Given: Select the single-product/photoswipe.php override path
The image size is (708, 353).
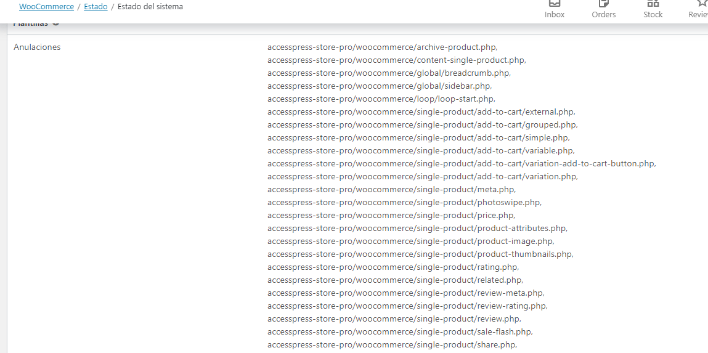Looking at the screenshot, I should [x=405, y=202].
